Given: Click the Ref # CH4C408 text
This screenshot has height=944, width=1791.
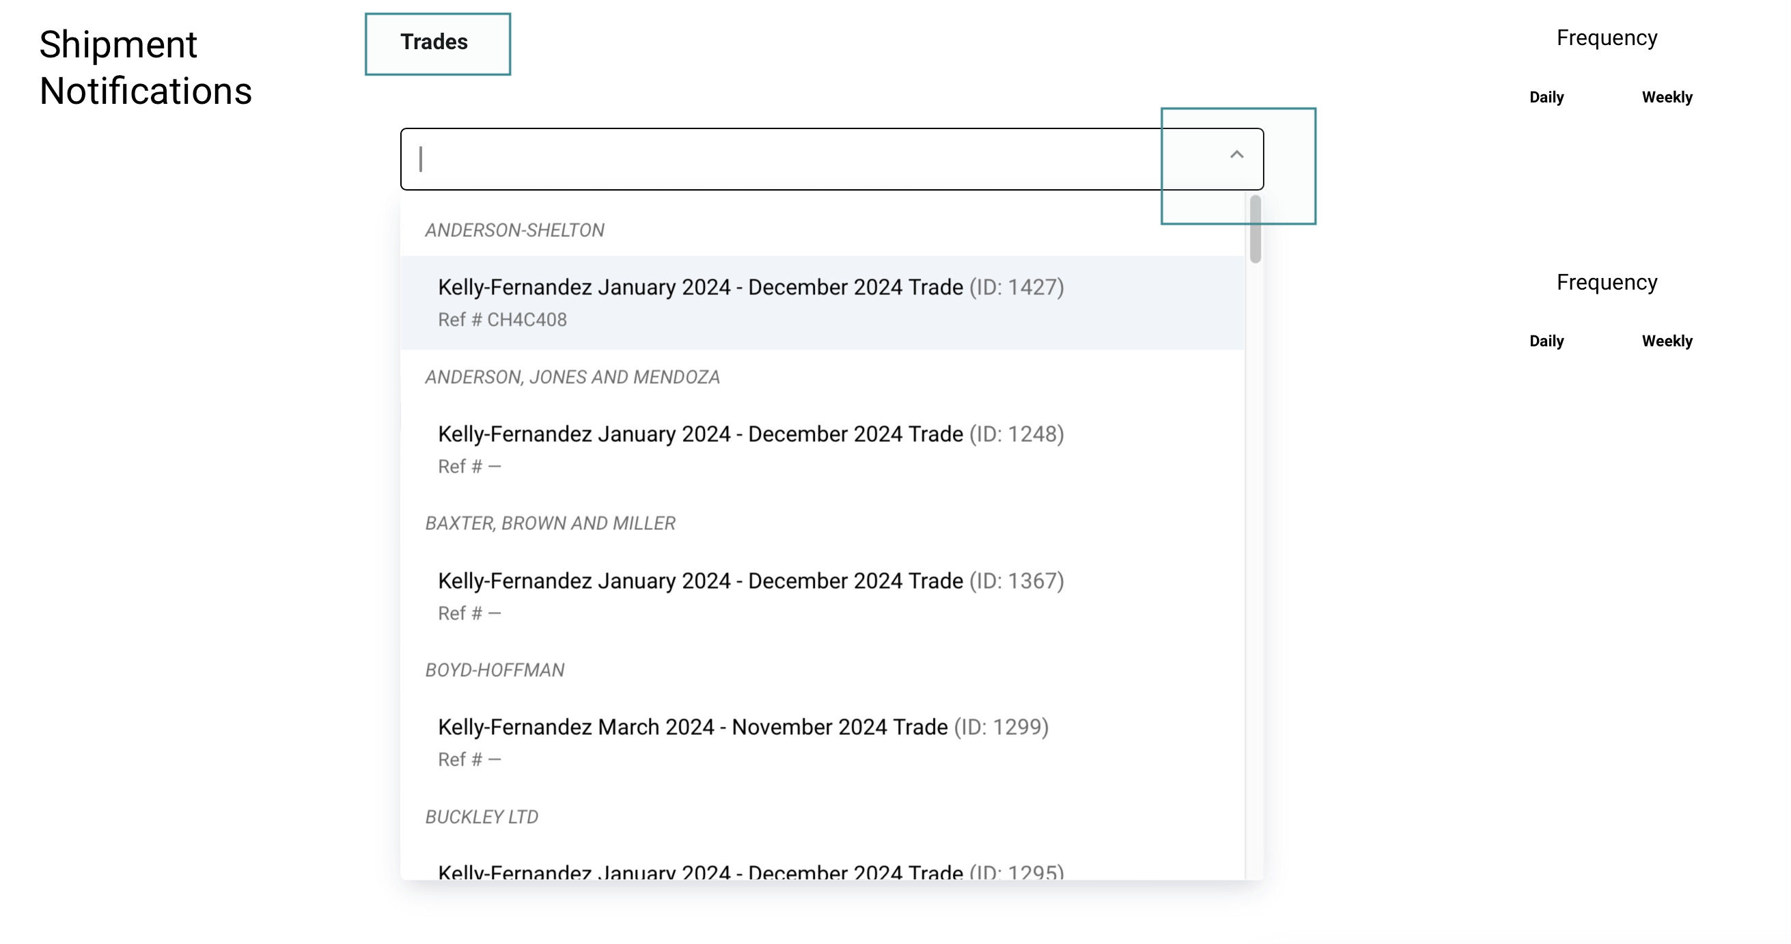Looking at the screenshot, I should click(502, 320).
